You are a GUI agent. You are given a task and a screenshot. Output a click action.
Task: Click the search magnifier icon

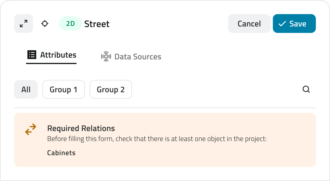pyautogui.click(x=306, y=89)
